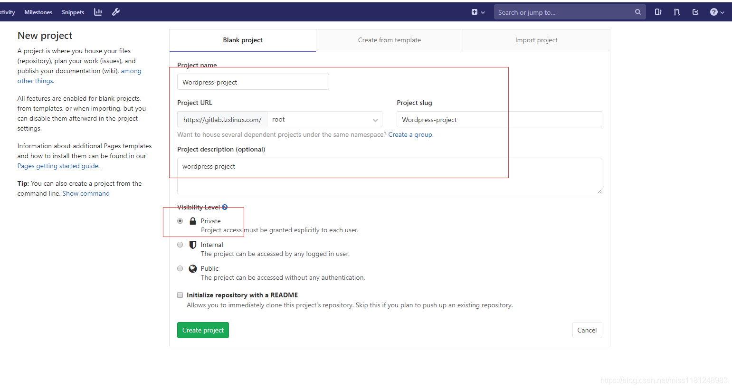This screenshot has width=732, height=389.
Task: Click the new item plus icon
Action: tap(474, 12)
